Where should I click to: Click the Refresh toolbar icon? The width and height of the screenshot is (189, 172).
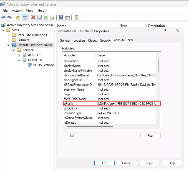coord(46,17)
